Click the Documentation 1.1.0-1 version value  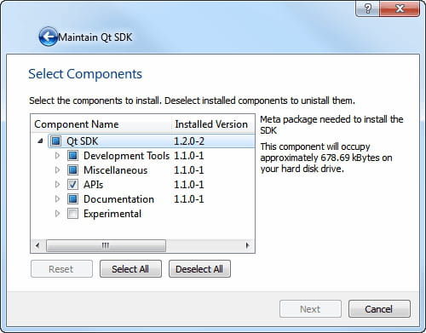[x=189, y=199]
